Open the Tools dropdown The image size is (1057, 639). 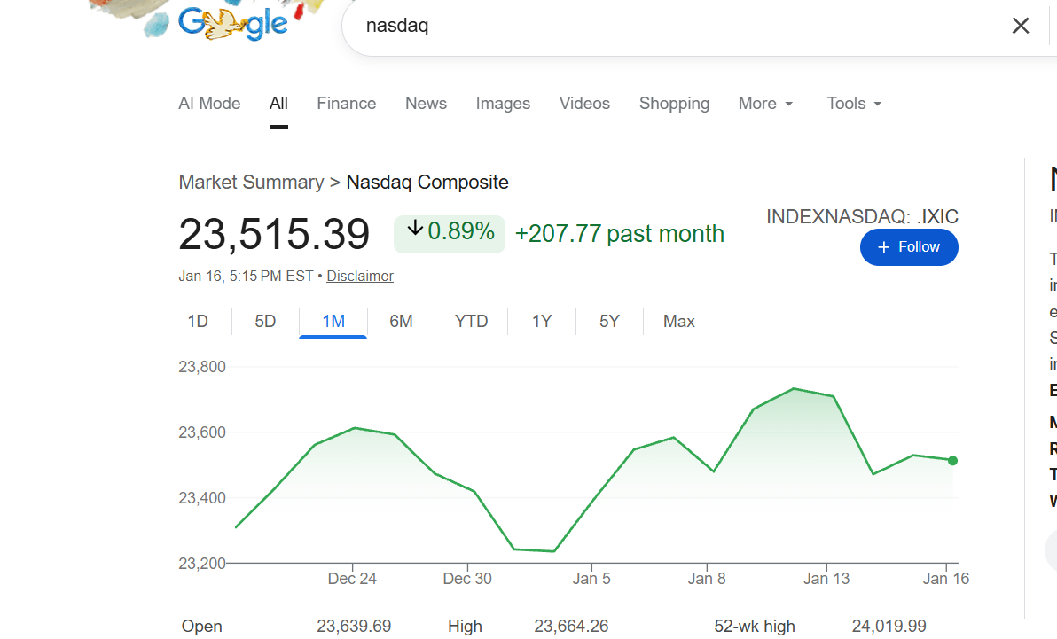click(x=854, y=104)
